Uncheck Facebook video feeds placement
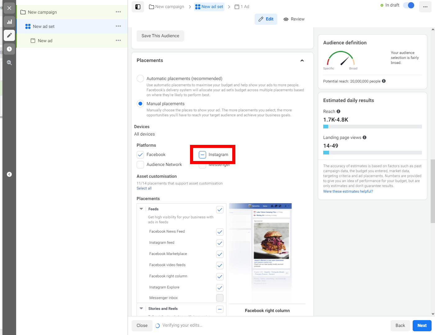The height and width of the screenshot is (335, 435). tap(220, 266)
